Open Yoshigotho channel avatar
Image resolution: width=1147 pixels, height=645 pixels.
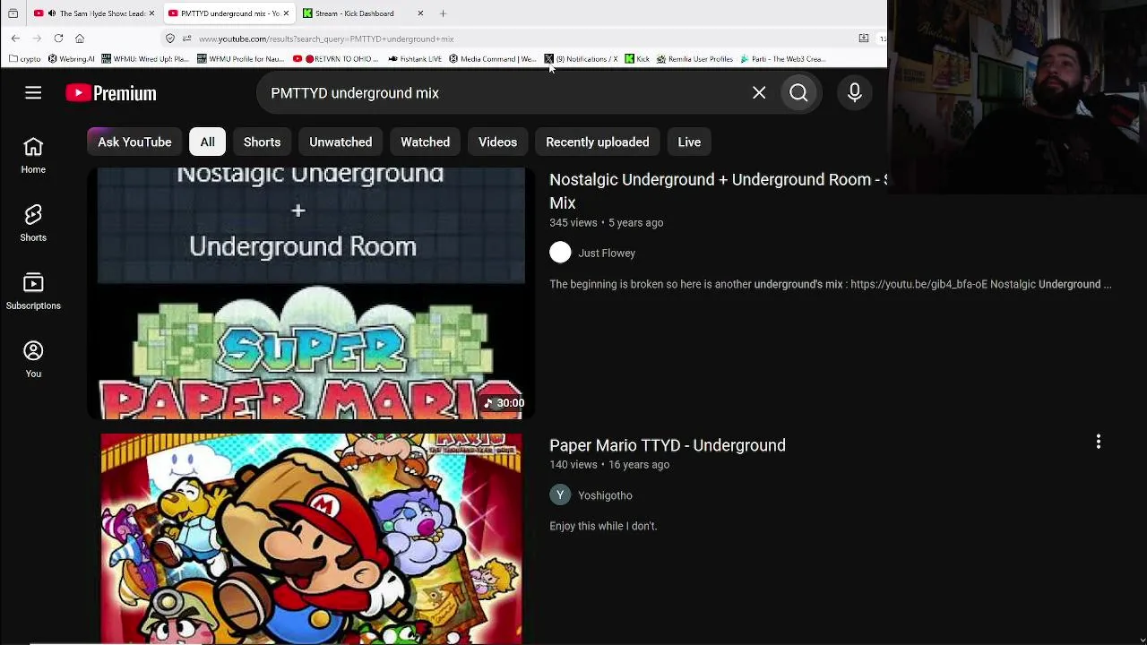click(x=560, y=494)
